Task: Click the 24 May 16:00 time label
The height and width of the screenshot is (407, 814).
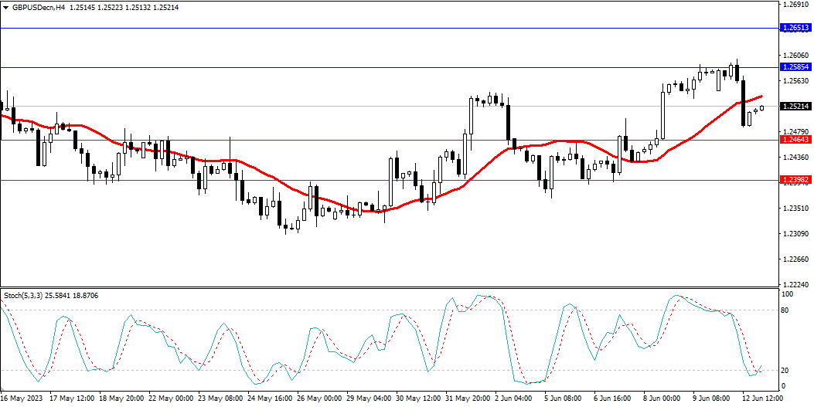Action: click(271, 399)
